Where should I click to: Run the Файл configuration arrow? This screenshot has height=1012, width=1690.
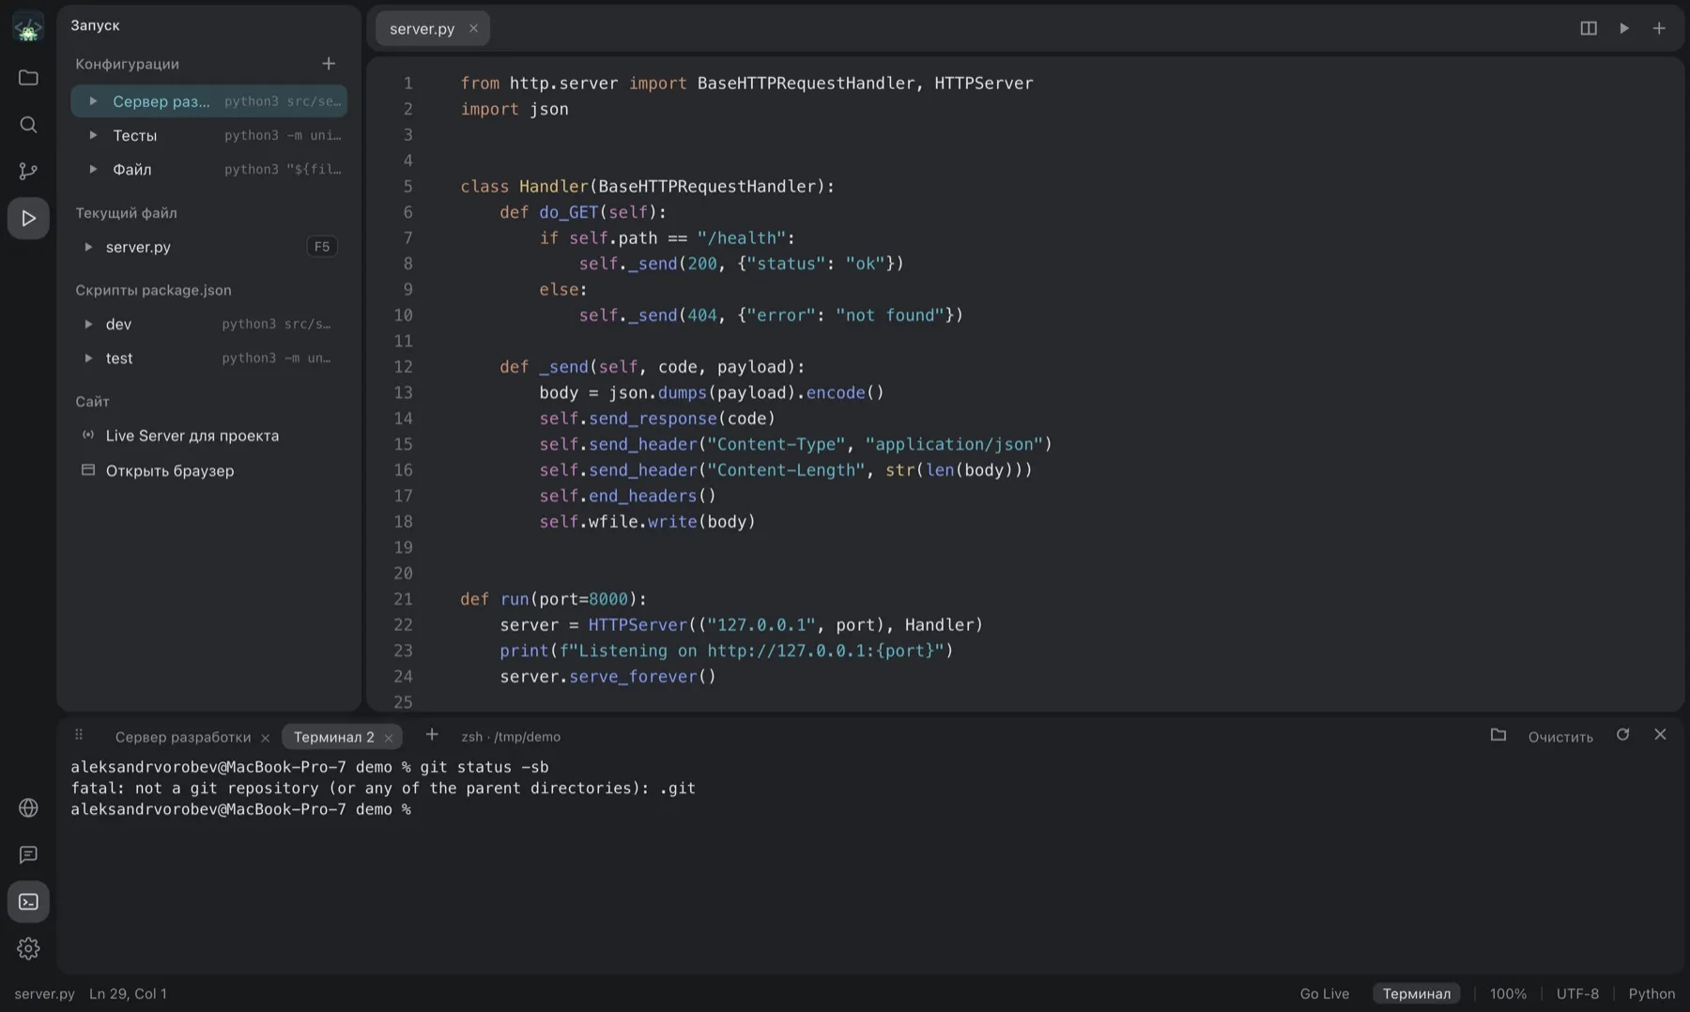point(93,169)
